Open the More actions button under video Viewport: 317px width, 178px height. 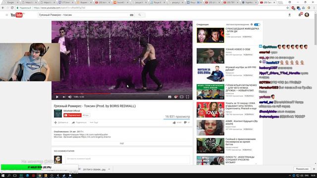click(94, 123)
